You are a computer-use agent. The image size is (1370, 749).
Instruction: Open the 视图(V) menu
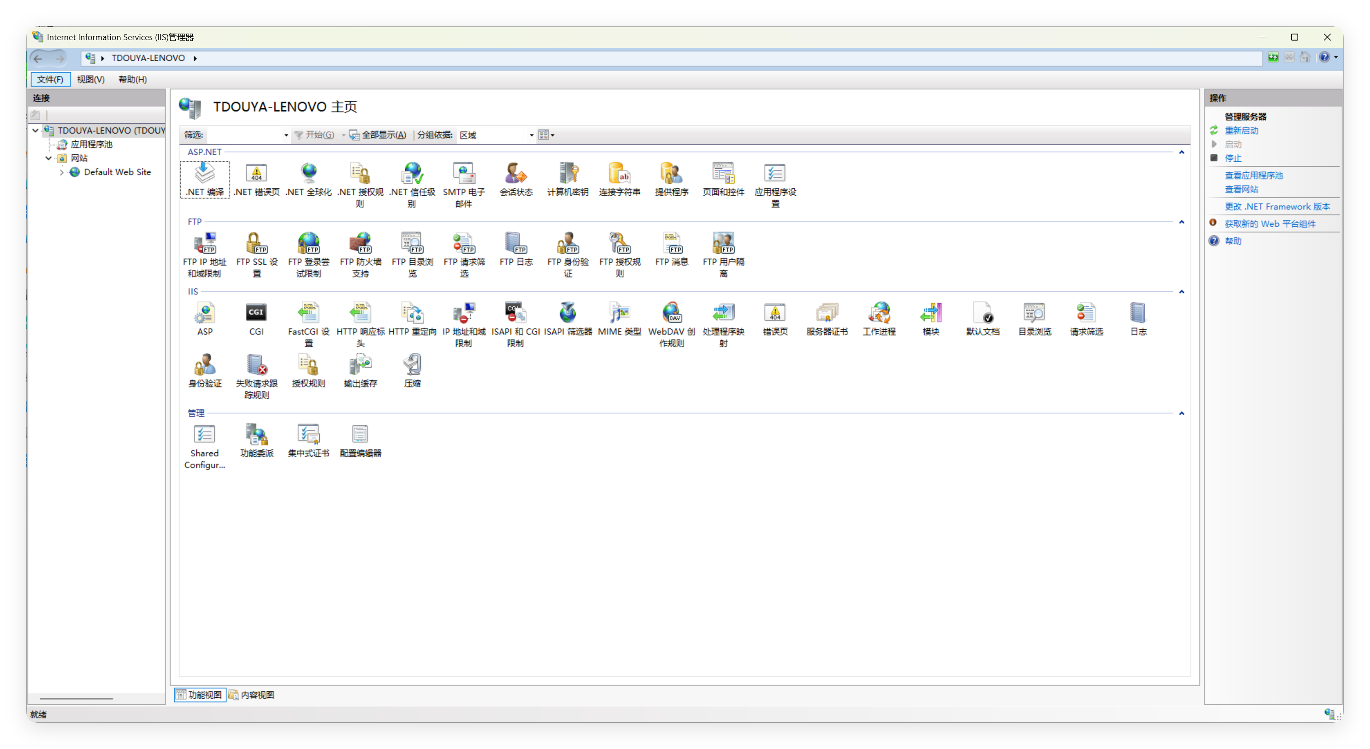[x=90, y=79]
